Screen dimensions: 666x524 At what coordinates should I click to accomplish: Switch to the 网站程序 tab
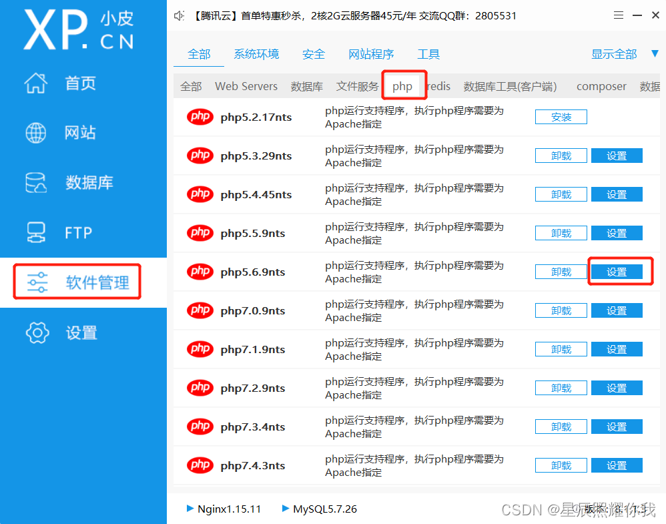(371, 54)
